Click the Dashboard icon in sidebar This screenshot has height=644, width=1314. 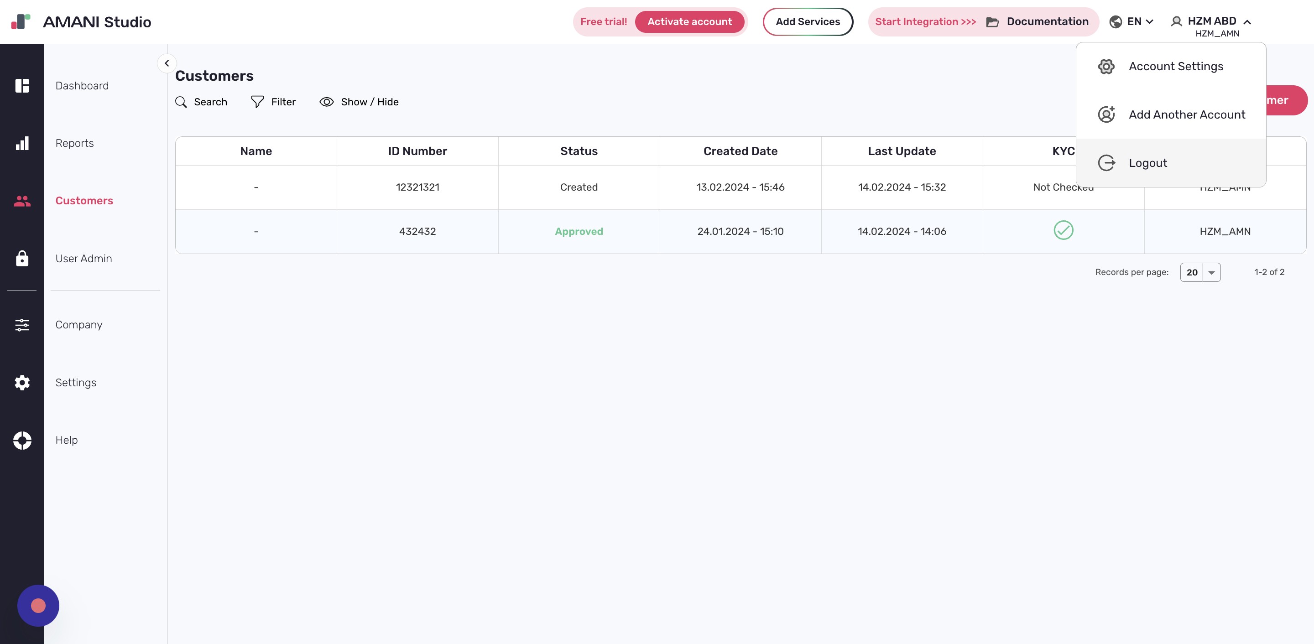pos(22,86)
